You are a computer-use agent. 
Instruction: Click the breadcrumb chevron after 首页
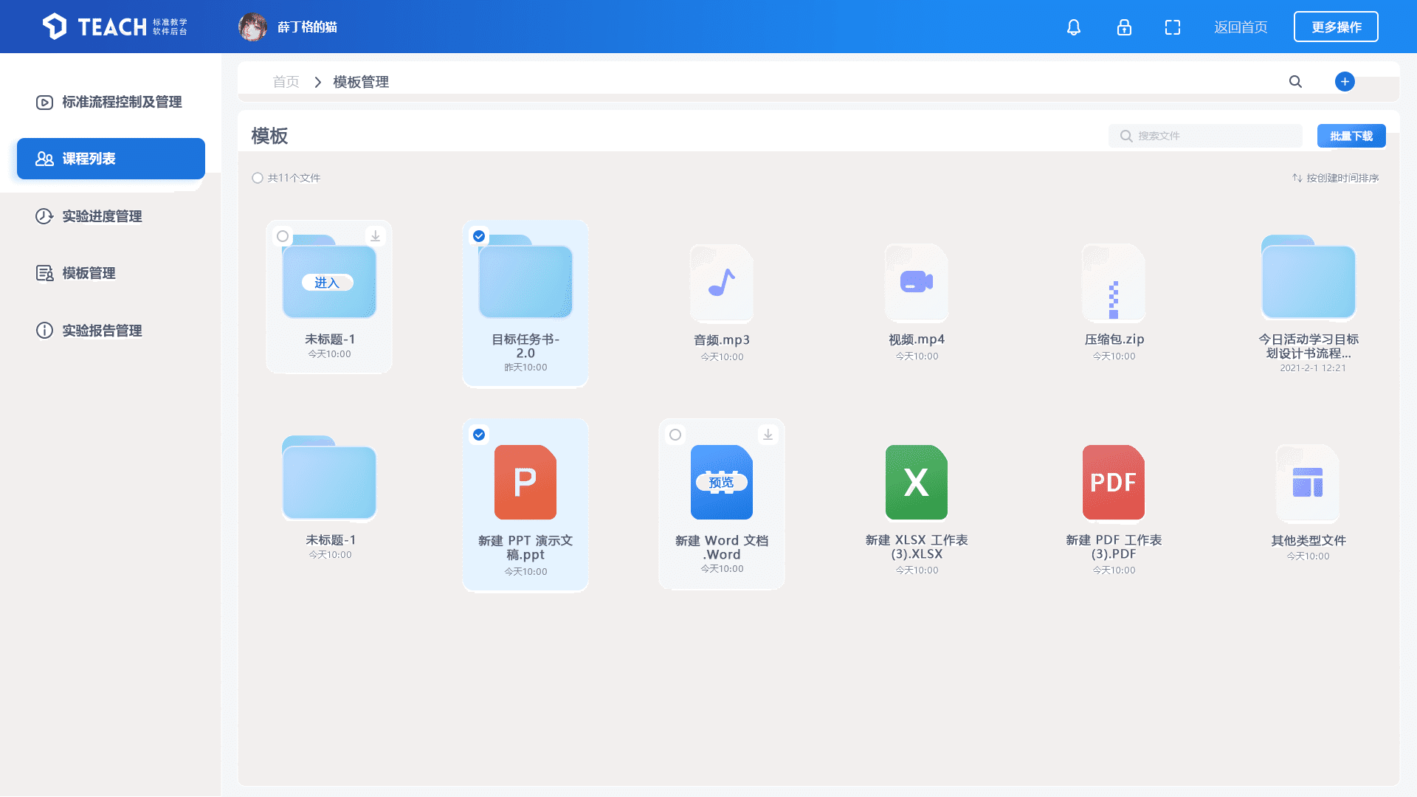(317, 82)
